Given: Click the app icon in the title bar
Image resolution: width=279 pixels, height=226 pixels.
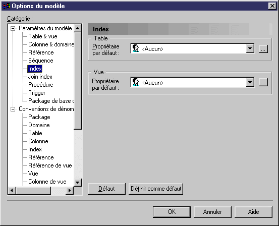Looking at the screenshot, I should click(x=6, y=6).
